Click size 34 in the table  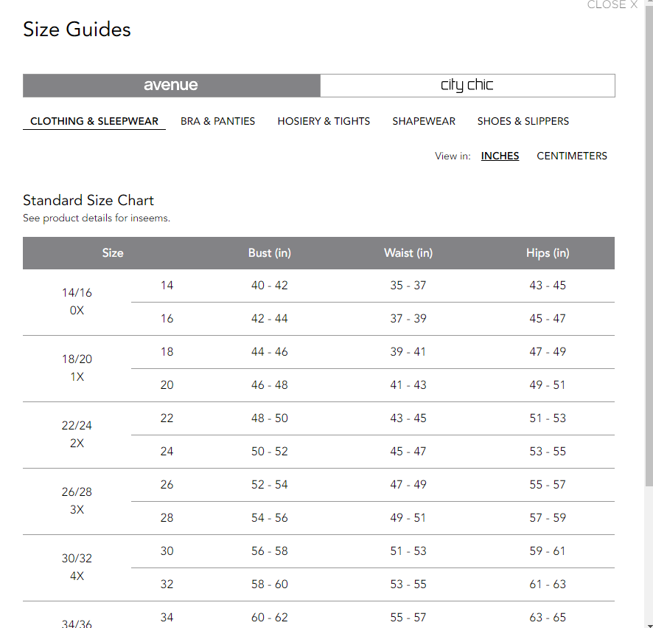167,618
